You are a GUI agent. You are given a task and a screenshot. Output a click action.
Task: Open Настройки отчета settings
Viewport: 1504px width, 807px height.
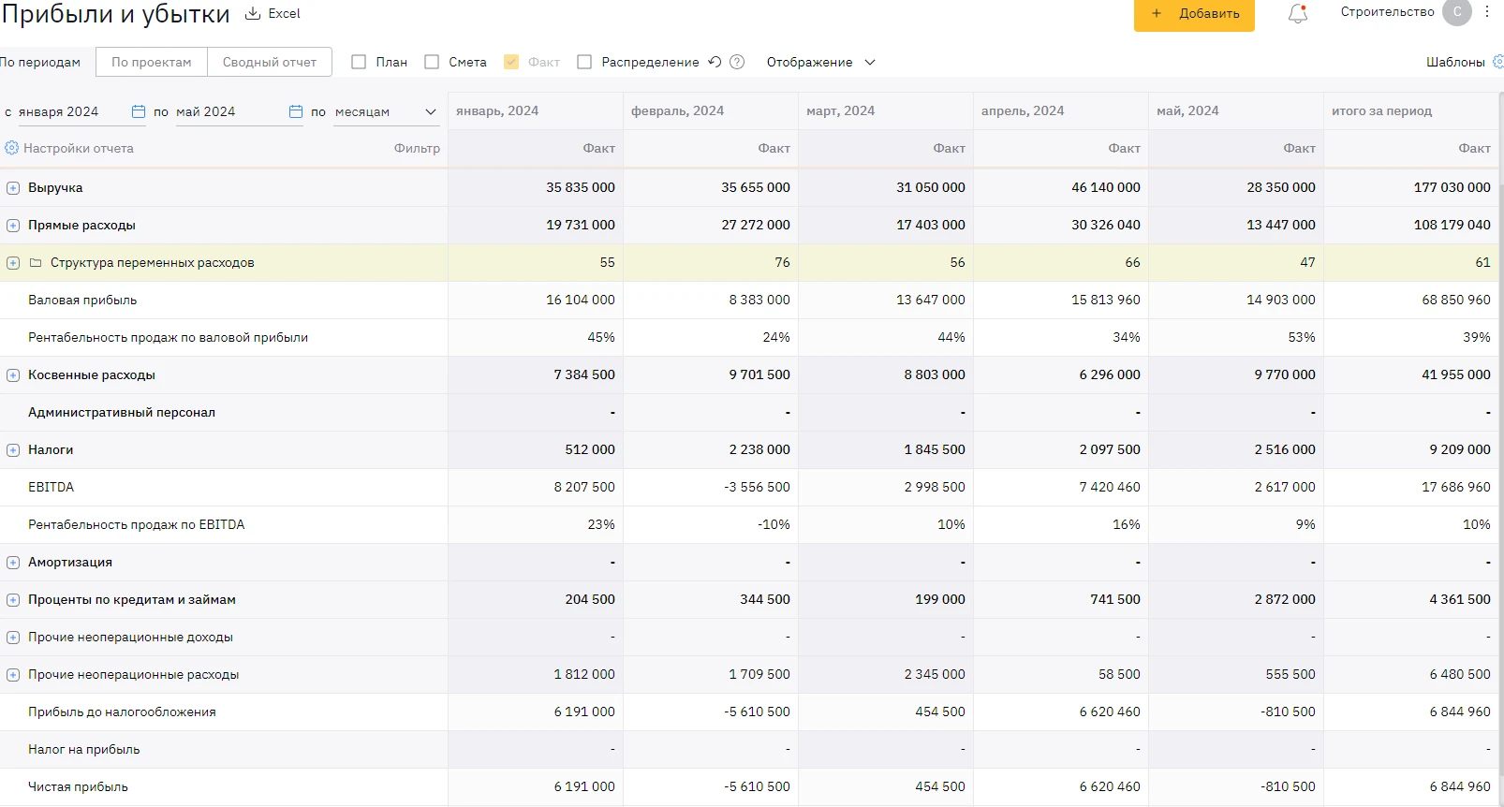(x=79, y=148)
